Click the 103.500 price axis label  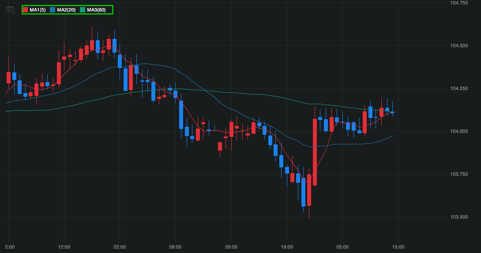click(x=459, y=217)
